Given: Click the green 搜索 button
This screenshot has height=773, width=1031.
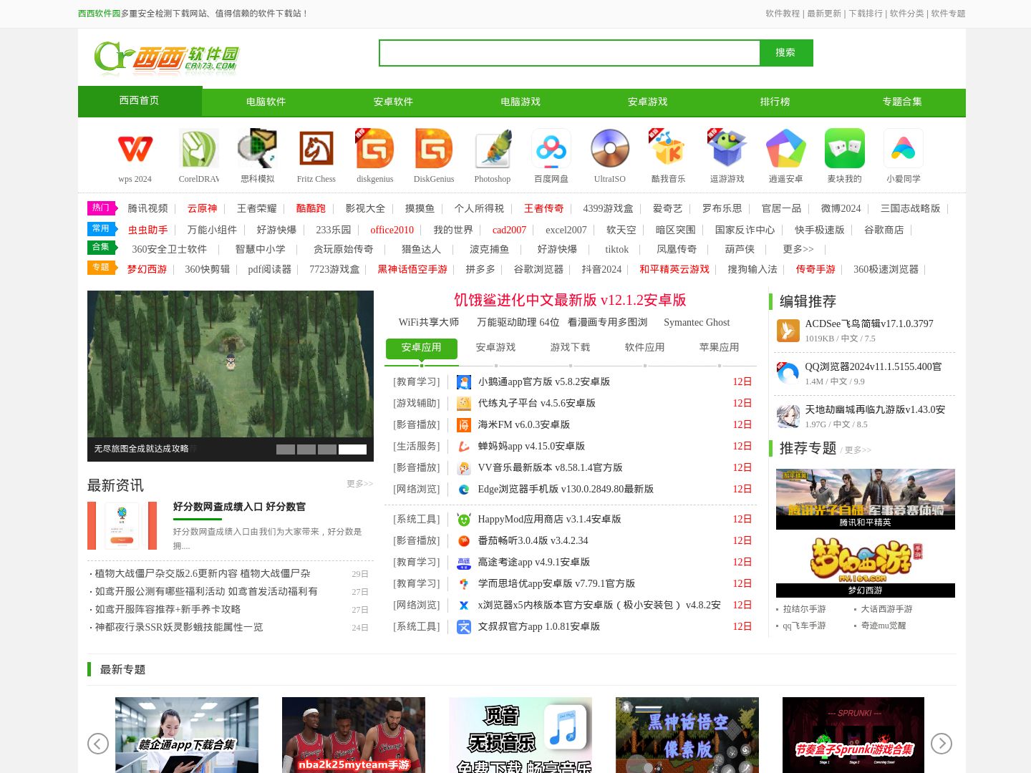Looking at the screenshot, I should (x=785, y=53).
